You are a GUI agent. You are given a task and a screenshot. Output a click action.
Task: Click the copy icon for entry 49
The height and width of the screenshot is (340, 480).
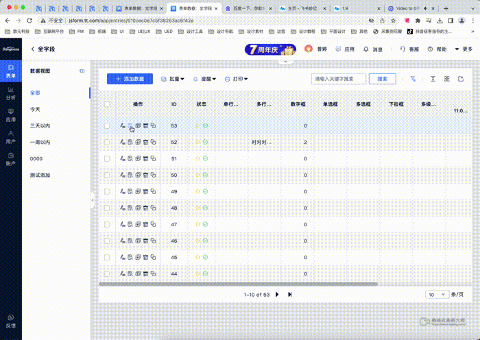[153, 192]
